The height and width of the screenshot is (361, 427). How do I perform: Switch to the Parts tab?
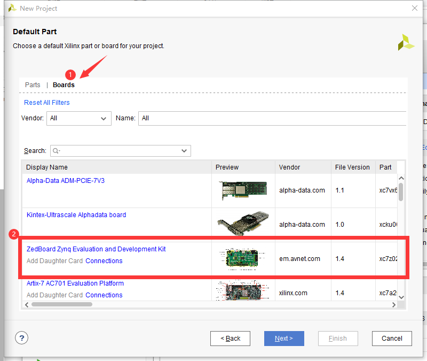click(33, 85)
